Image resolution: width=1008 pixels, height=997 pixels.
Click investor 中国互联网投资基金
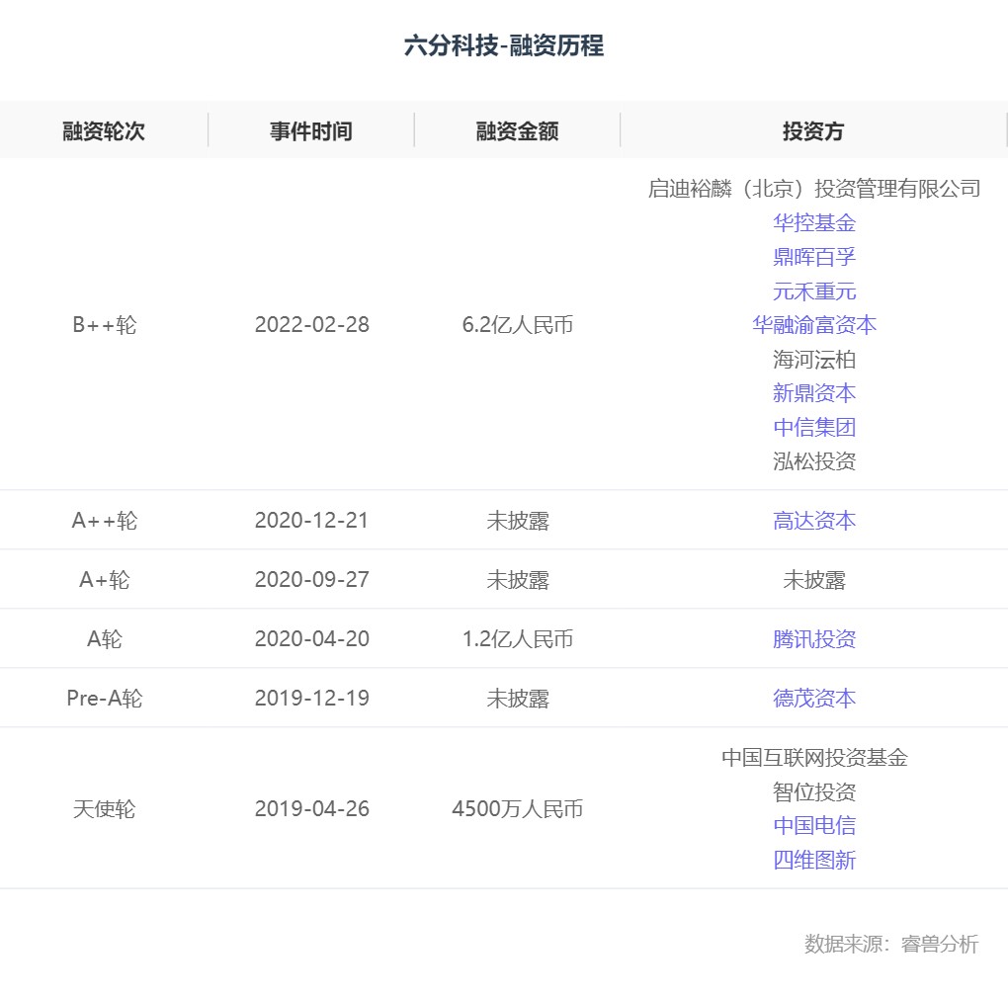[x=814, y=757]
